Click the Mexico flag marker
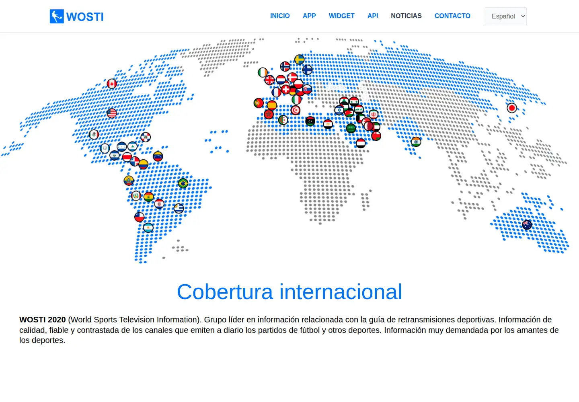The image size is (579, 402). pos(94,134)
